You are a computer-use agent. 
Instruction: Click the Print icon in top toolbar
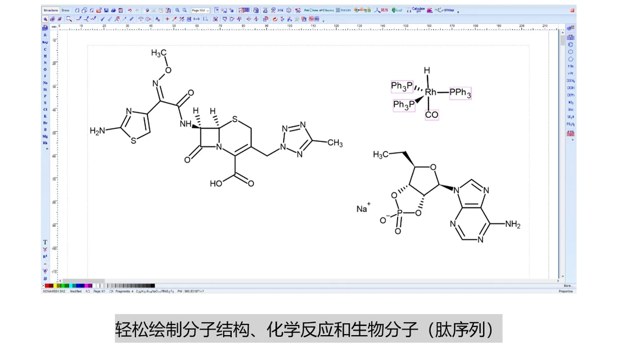(113, 10)
